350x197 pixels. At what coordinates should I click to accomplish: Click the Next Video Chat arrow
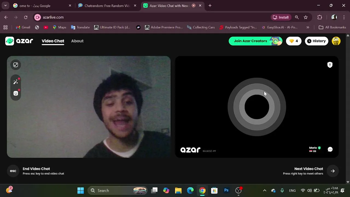coord(333,171)
